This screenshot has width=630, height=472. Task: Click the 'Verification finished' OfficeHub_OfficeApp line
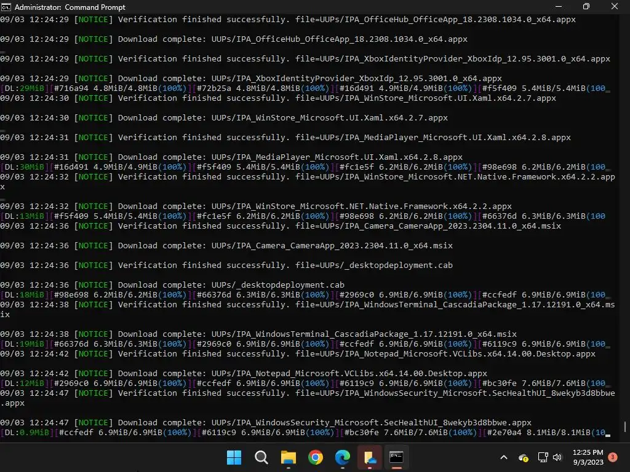288,19
